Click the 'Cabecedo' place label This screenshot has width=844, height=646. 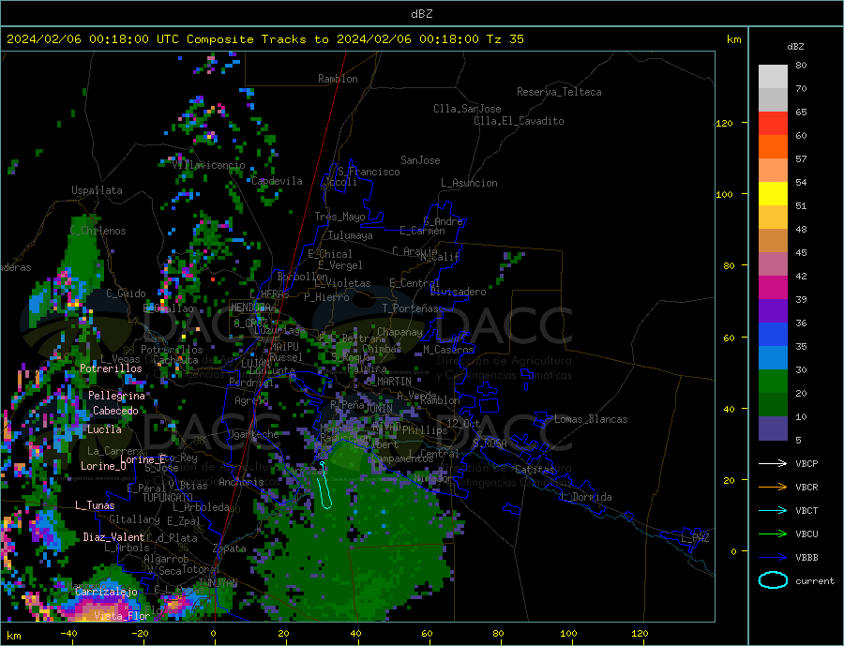115,411
